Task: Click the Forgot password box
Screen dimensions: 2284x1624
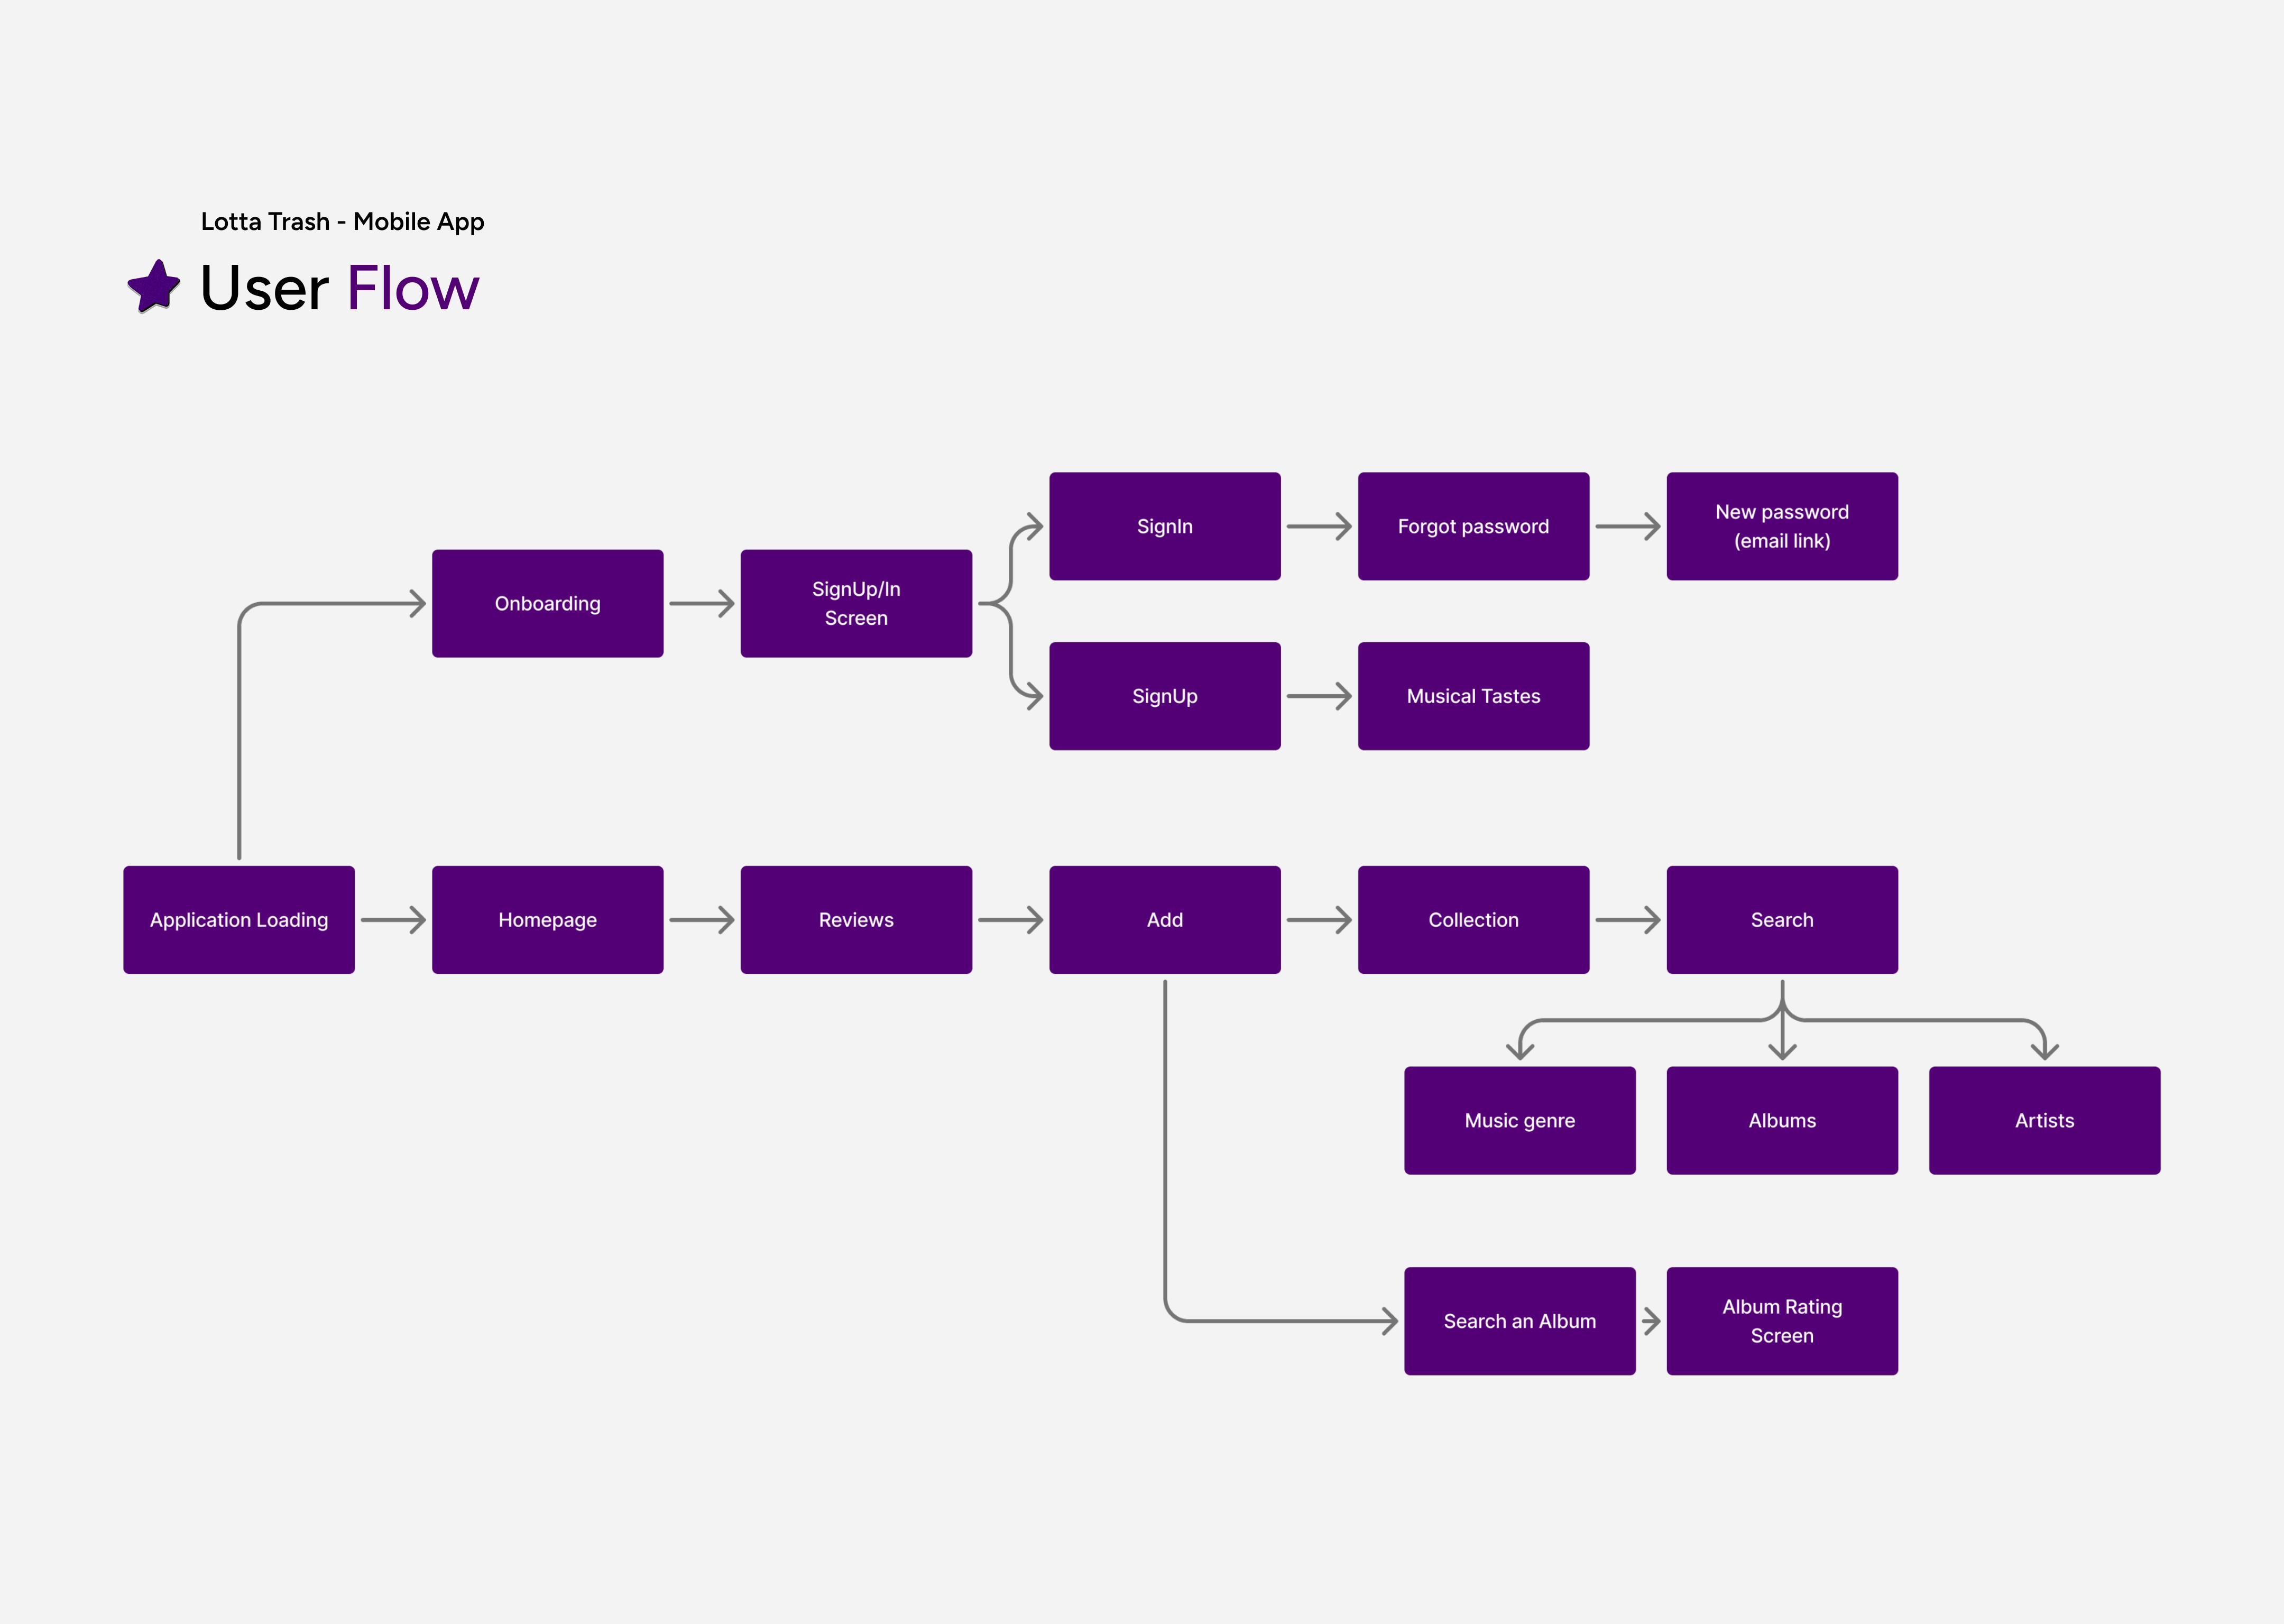Action: [x=1473, y=526]
